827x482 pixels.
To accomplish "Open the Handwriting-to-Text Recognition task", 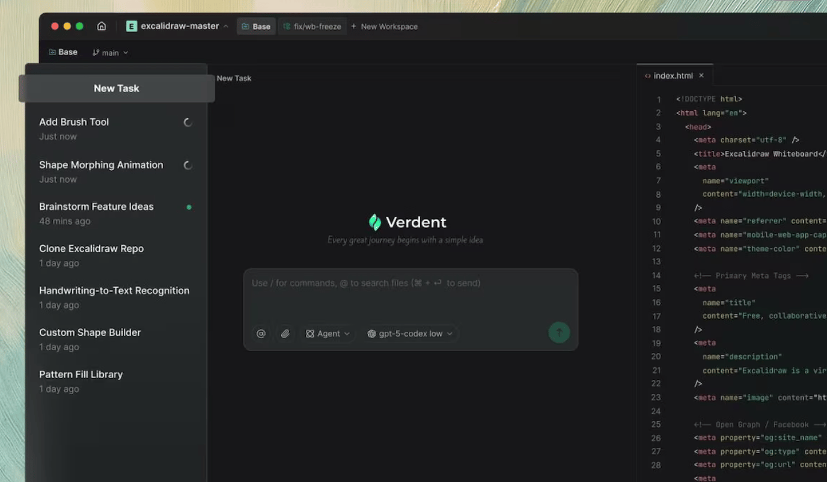I will coord(116,297).
